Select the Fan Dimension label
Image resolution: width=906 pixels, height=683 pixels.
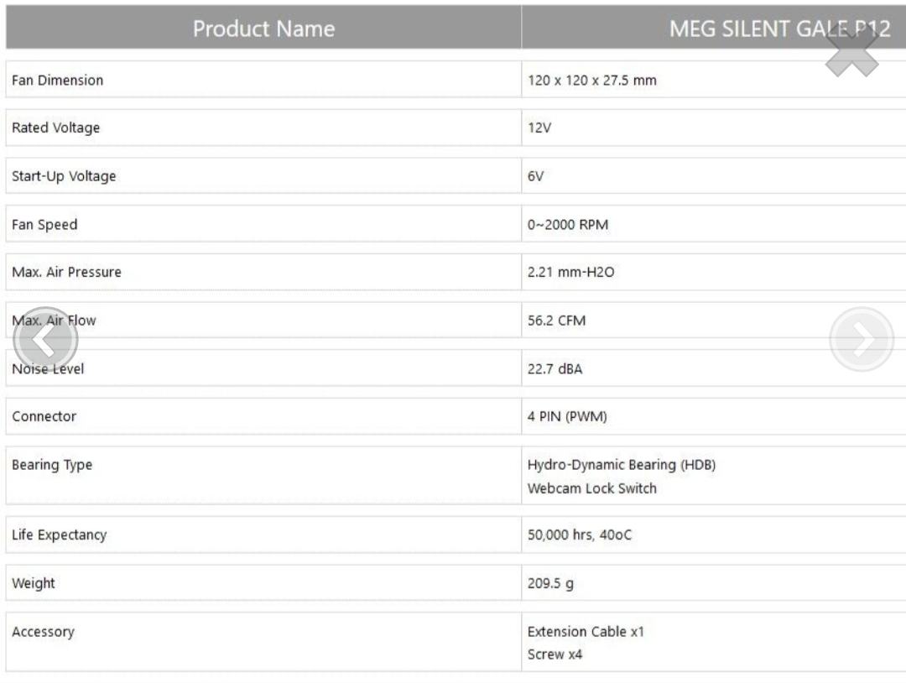pyautogui.click(x=57, y=81)
